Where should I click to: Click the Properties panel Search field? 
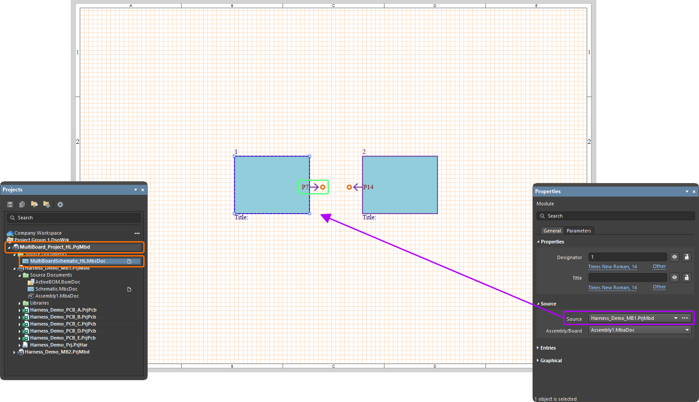pos(616,216)
